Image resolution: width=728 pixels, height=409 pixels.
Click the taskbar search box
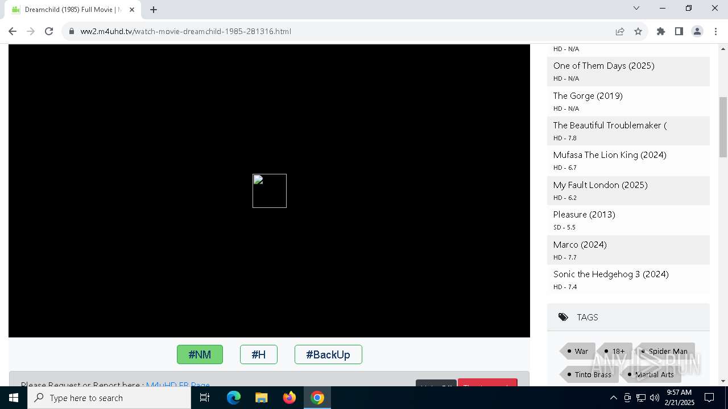109,398
